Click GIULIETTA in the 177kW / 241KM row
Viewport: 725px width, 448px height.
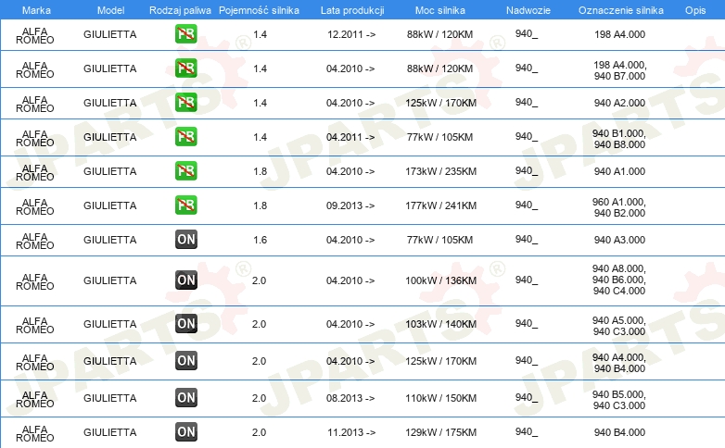pyautogui.click(x=110, y=205)
